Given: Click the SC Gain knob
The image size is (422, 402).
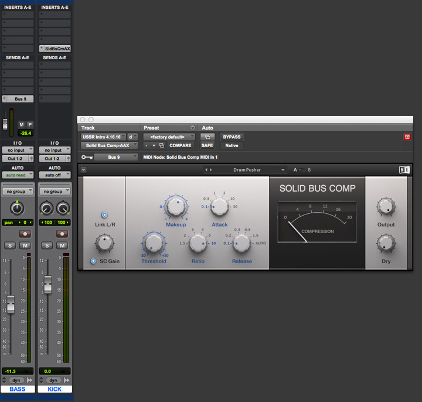Looking at the screenshot, I should (105, 243).
